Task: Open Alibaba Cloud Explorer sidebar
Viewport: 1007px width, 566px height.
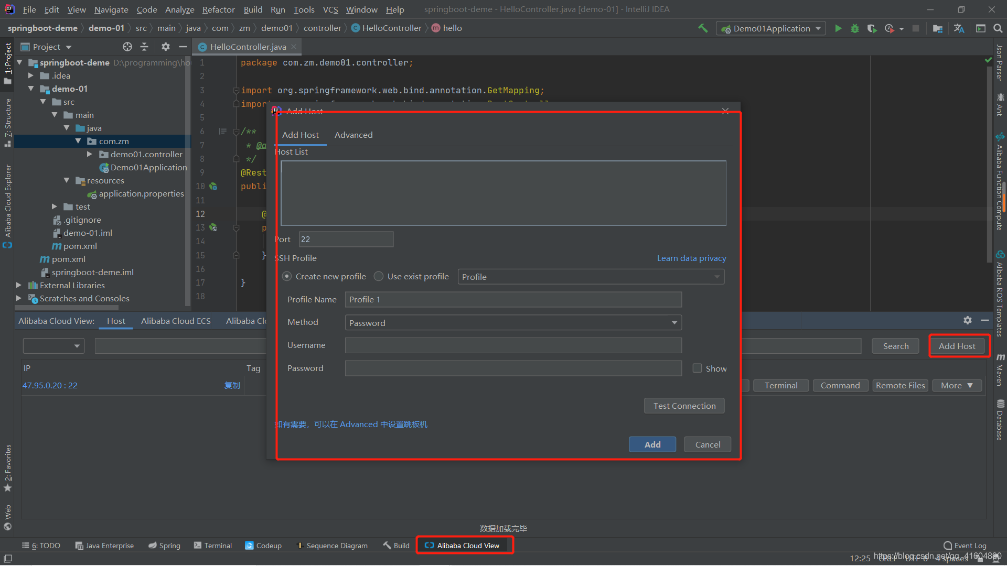Action: tap(7, 206)
